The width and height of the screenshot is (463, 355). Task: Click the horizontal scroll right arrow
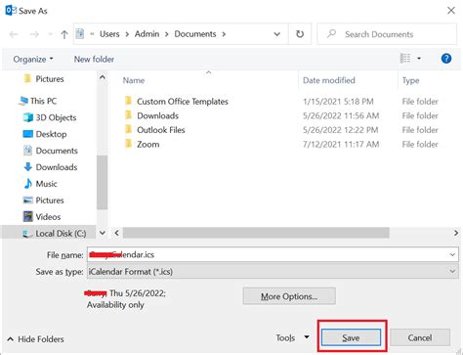(456, 233)
